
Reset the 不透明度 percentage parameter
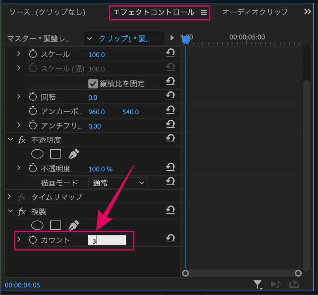[x=170, y=167]
